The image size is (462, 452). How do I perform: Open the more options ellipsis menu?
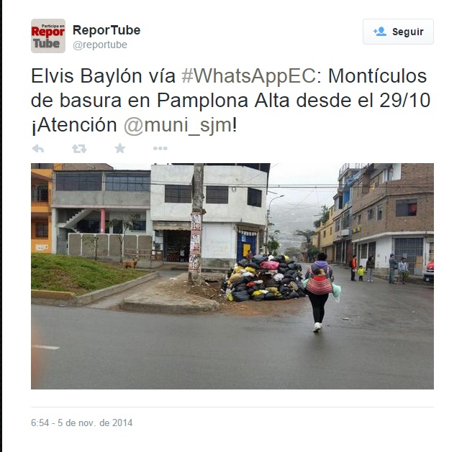(160, 148)
